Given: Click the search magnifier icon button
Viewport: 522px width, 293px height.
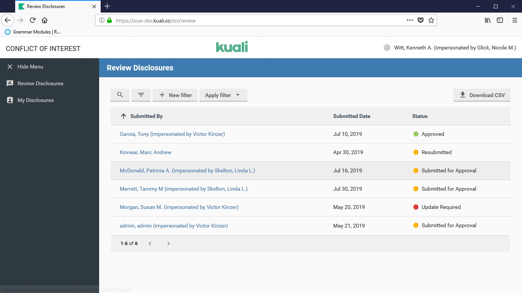Looking at the screenshot, I should [120, 95].
